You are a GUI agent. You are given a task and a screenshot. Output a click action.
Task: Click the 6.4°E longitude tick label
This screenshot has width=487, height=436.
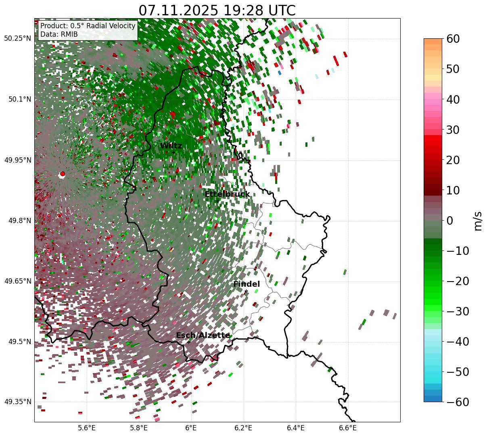[x=296, y=428]
